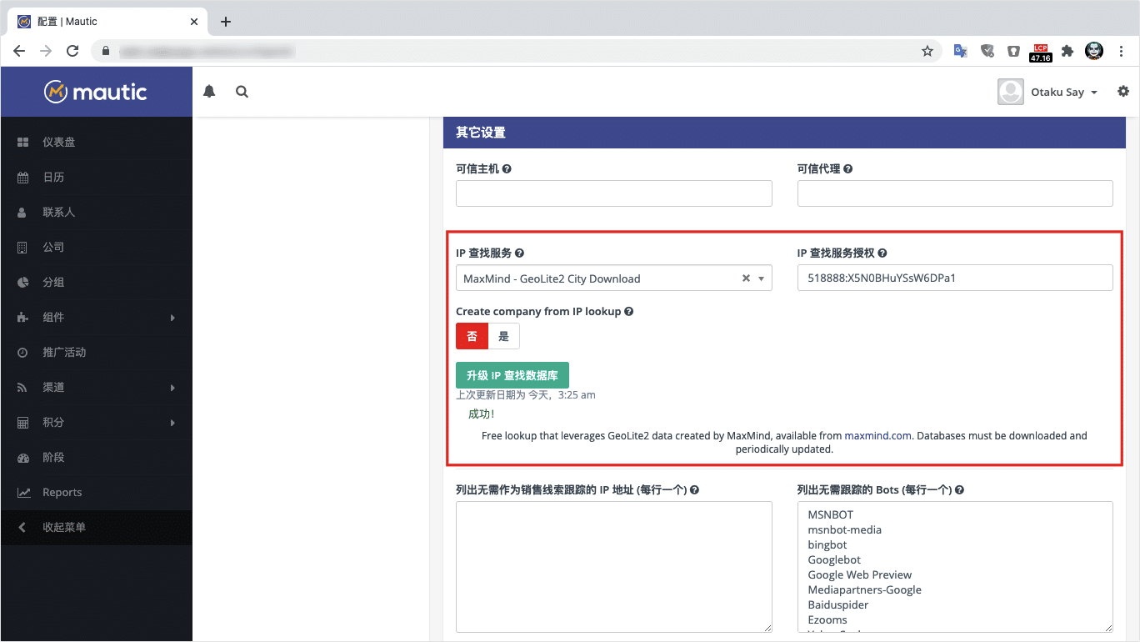Click the 其它设置 section header
Viewport: 1140px width, 642px height.
pyautogui.click(x=784, y=132)
